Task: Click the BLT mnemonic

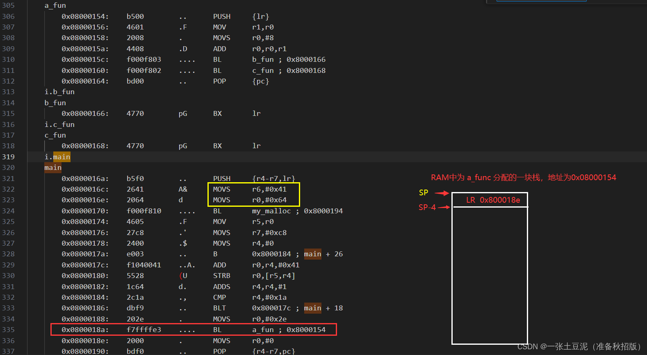Action: 220,308
